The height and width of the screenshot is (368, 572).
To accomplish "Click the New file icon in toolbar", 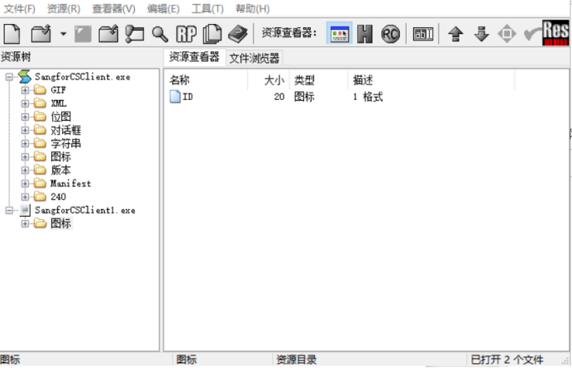I will pos(12,34).
